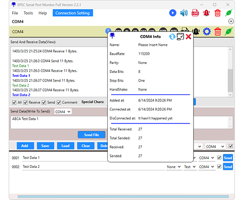The width and height of the screenshot is (244, 200).
Task: Click the Test Data 1 field in row 0001
Action: (x=65, y=158)
